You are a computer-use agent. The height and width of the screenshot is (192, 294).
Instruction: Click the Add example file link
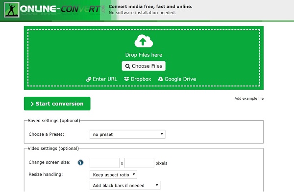pos(249,98)
